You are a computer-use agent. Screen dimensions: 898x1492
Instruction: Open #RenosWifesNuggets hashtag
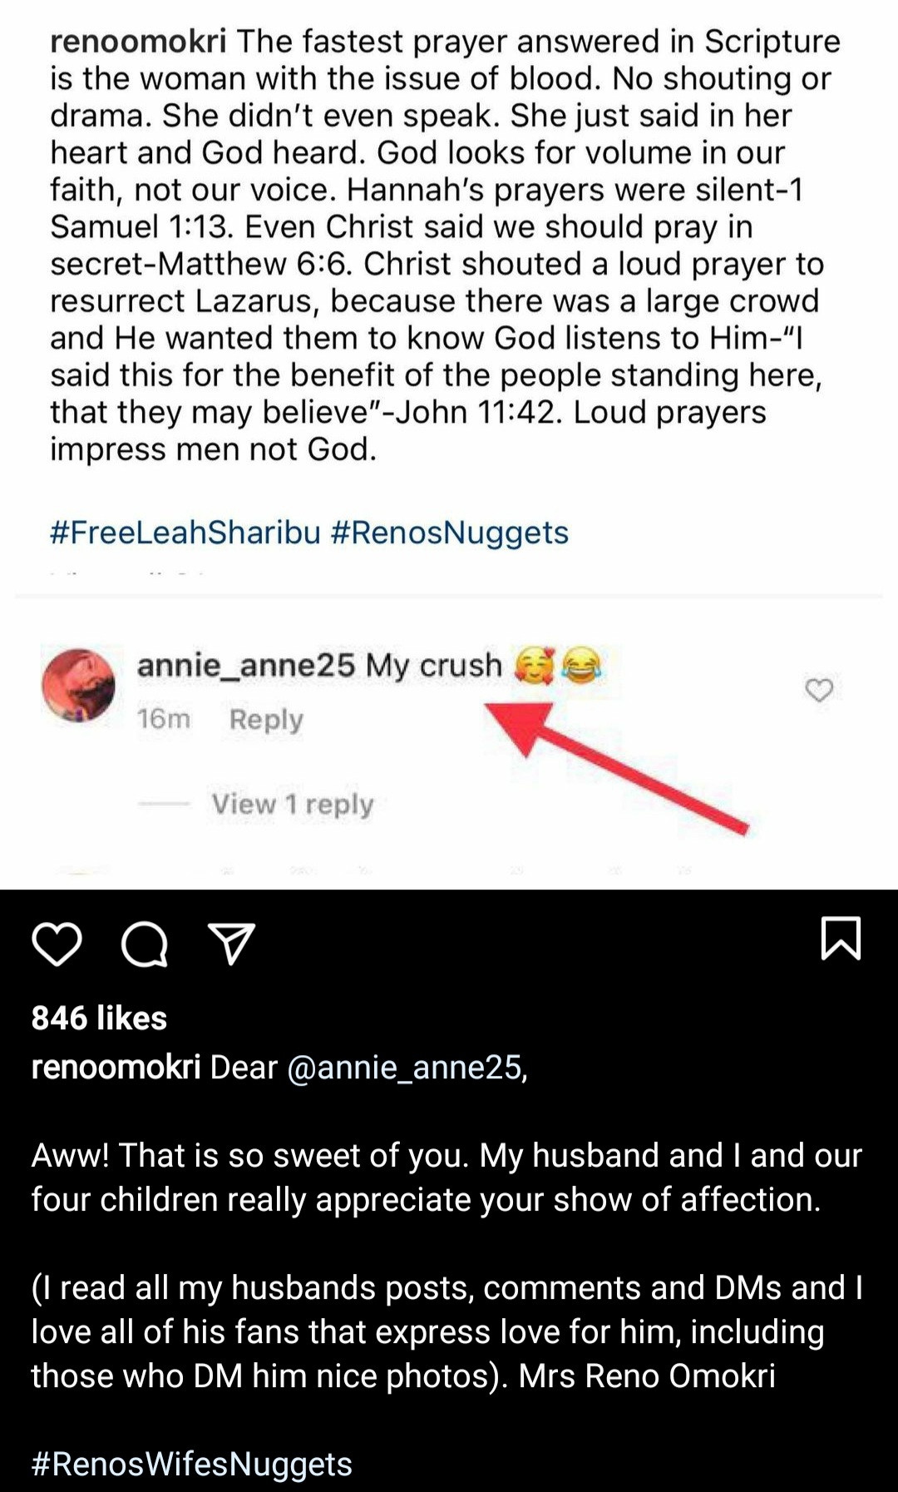(192, 1463)
